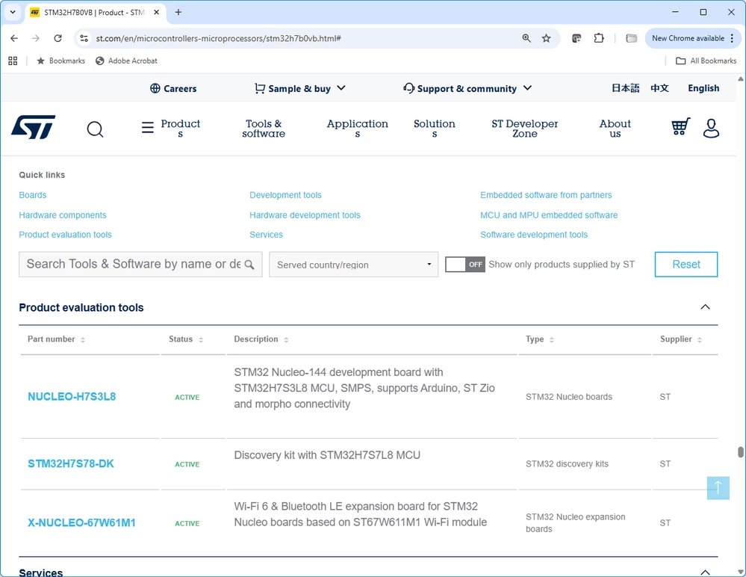
Task: Open Services quick link
Action: [x=266, y=235]
